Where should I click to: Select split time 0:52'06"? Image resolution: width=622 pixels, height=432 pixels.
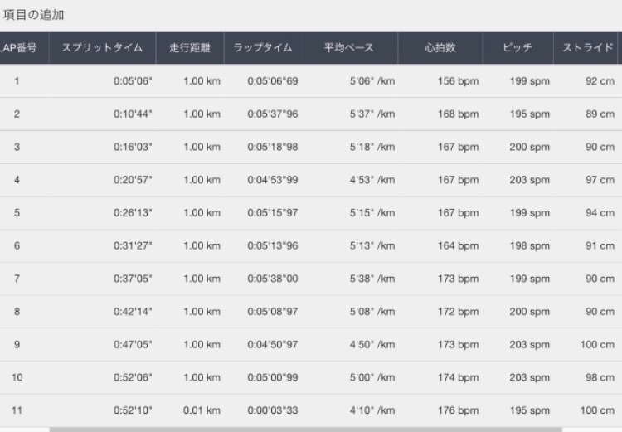click(x=133, y=377)
